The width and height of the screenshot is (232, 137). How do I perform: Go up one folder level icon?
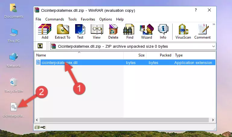[40, 46]
